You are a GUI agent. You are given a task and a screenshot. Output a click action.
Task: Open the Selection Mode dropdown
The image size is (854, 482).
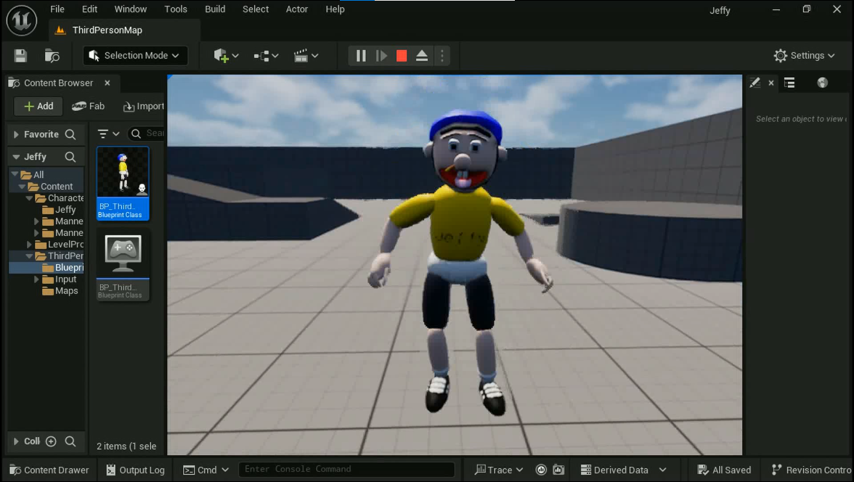pyautogui.click(x=135, y=56)
